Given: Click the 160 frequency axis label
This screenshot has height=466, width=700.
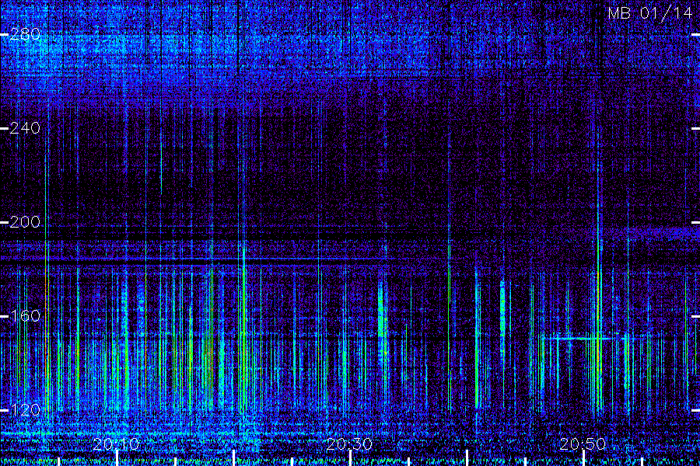Looking at the screenshot, I should 25,316.
